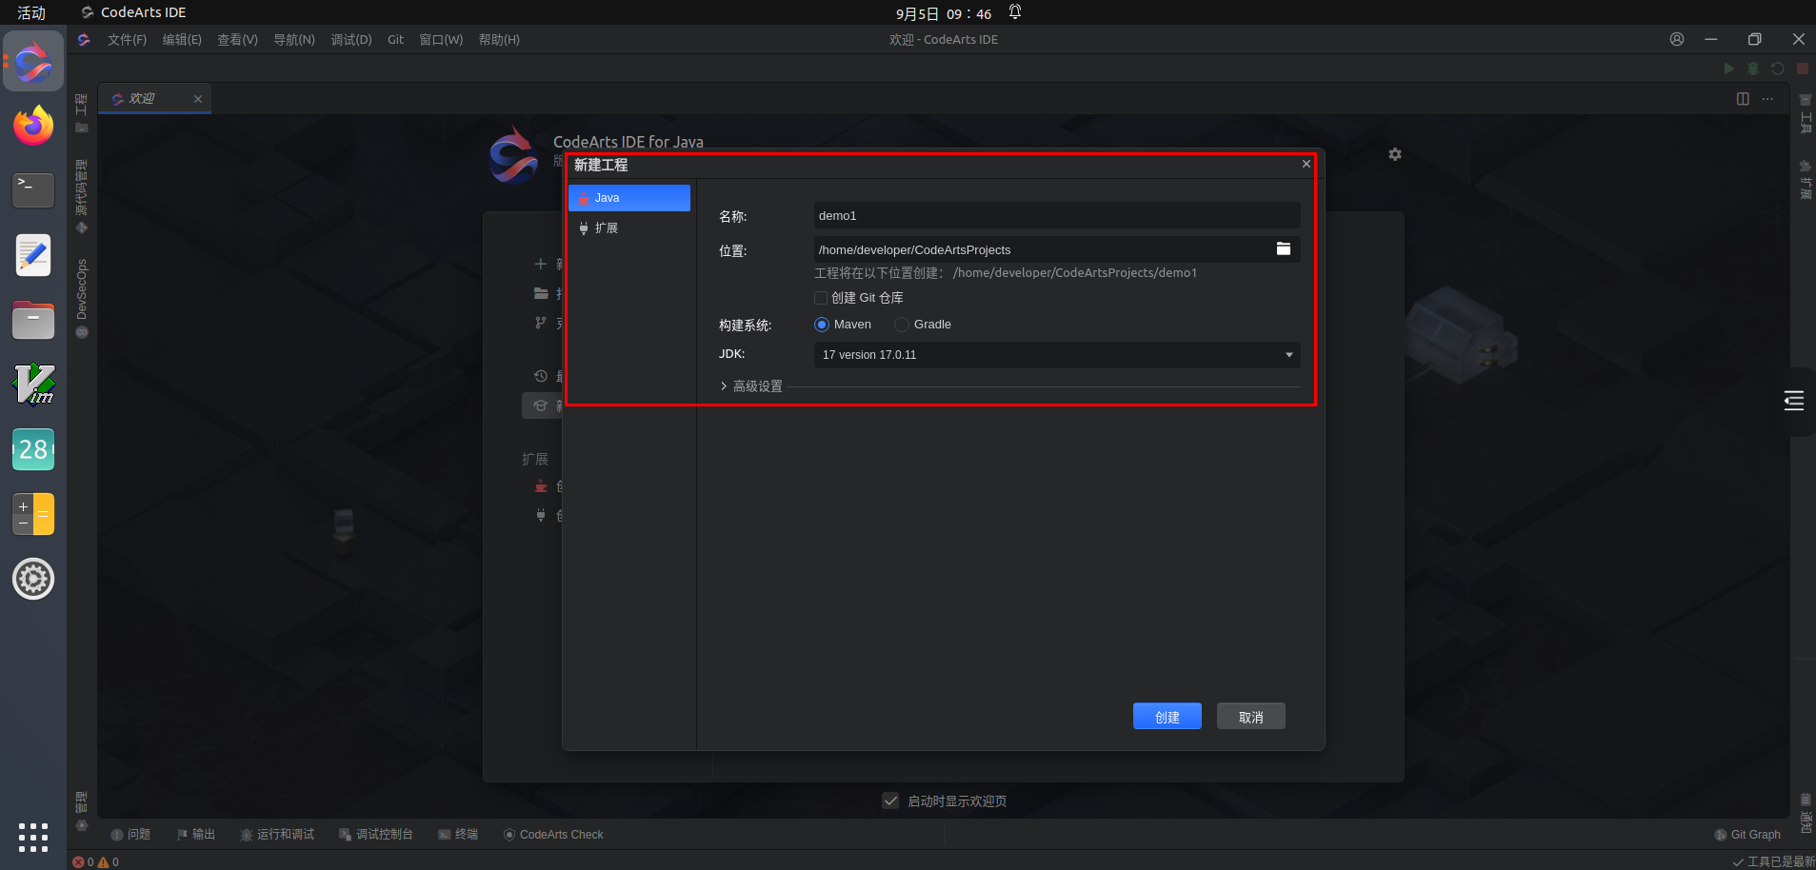Screen dimensions: 1816x870
Task: Open the 源代码管理 source control panel
Action: pyautogui.click(x=81, y=196)
